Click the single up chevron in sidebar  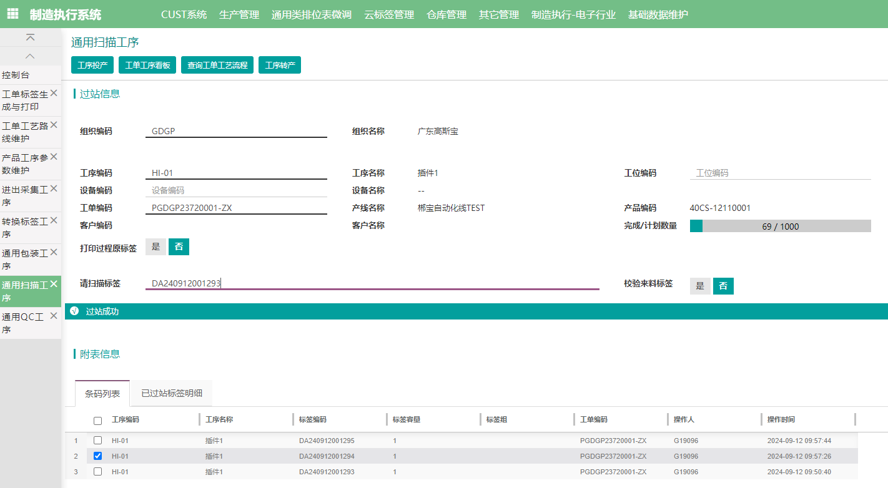point(31,56)
